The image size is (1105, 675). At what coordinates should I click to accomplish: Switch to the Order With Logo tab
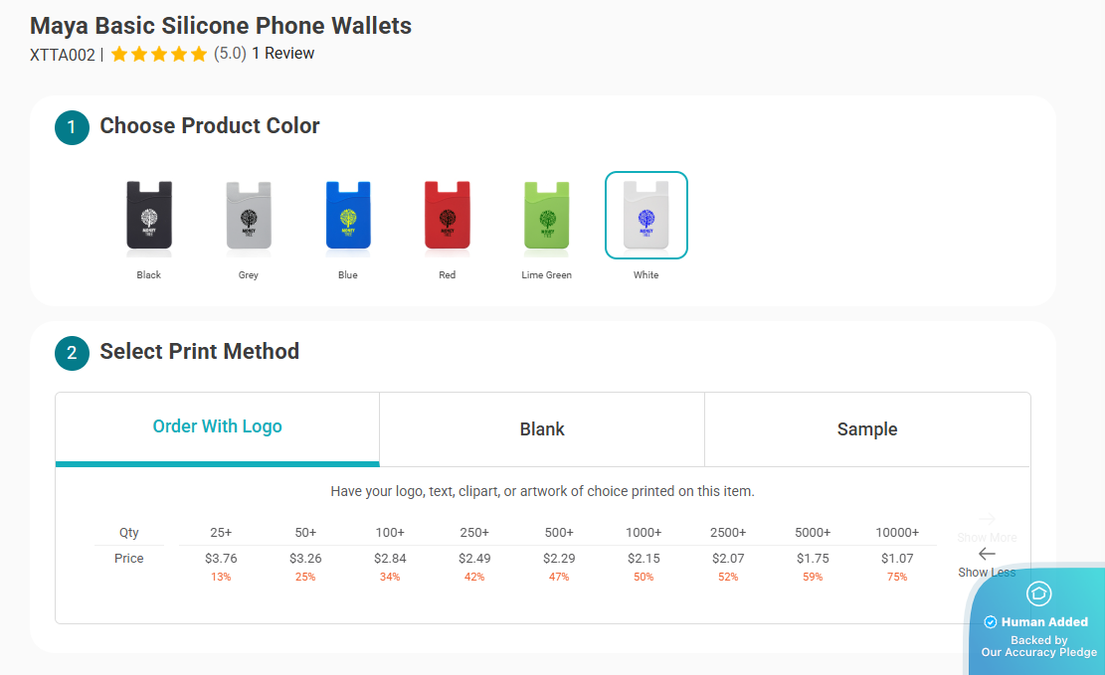217,429
